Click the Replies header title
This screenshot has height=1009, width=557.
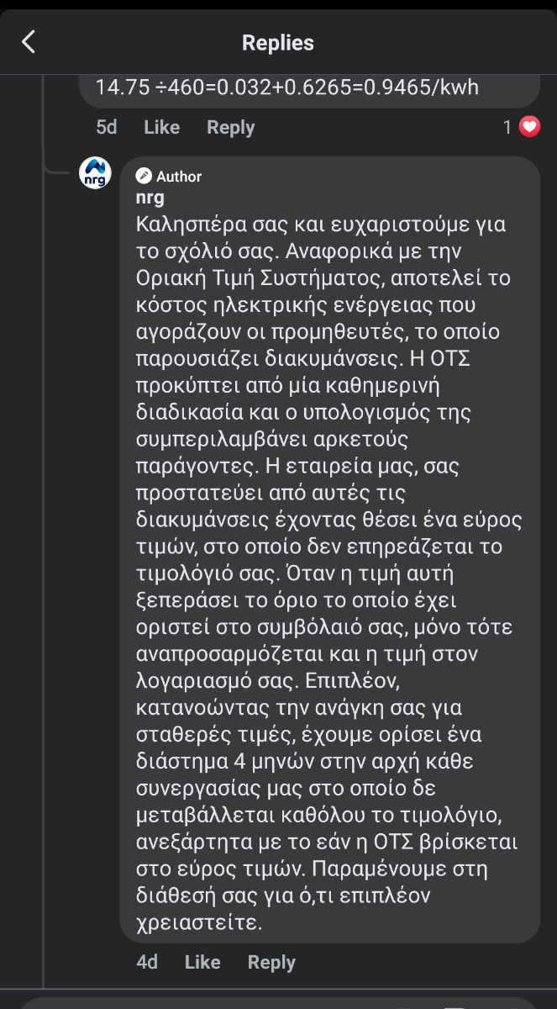[x=278, y=42]
